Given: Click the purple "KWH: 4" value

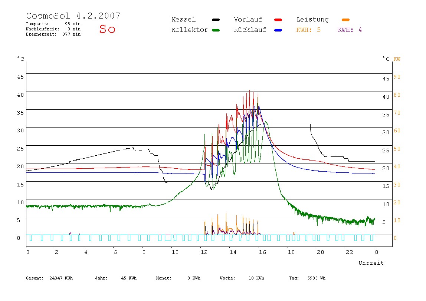Looking at the screenshot, I should tap(350, 30).
